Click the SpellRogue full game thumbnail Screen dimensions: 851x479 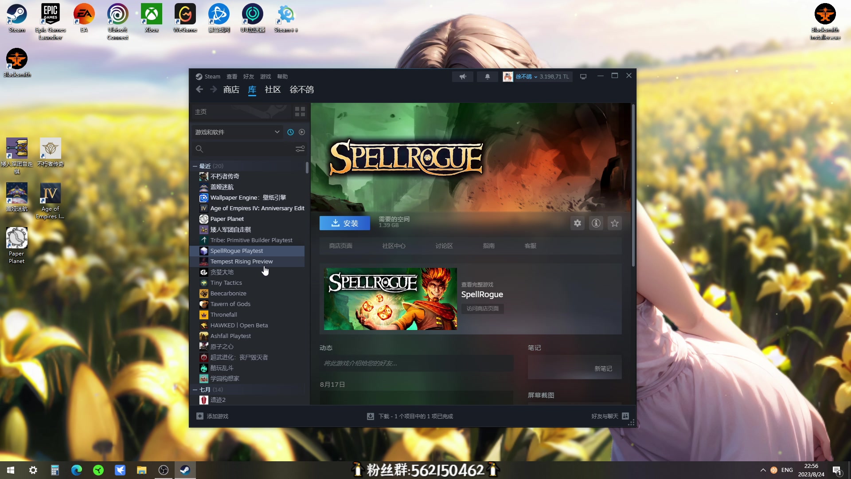pos(390,299)
